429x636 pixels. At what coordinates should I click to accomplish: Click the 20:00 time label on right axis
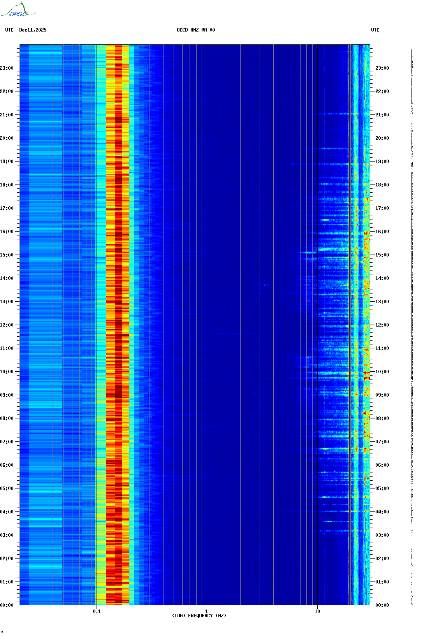click(x=382, y=138)
